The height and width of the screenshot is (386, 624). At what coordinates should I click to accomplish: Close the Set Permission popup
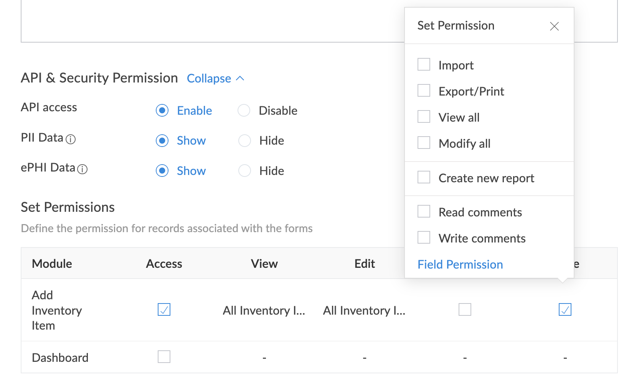pos(554,26)
